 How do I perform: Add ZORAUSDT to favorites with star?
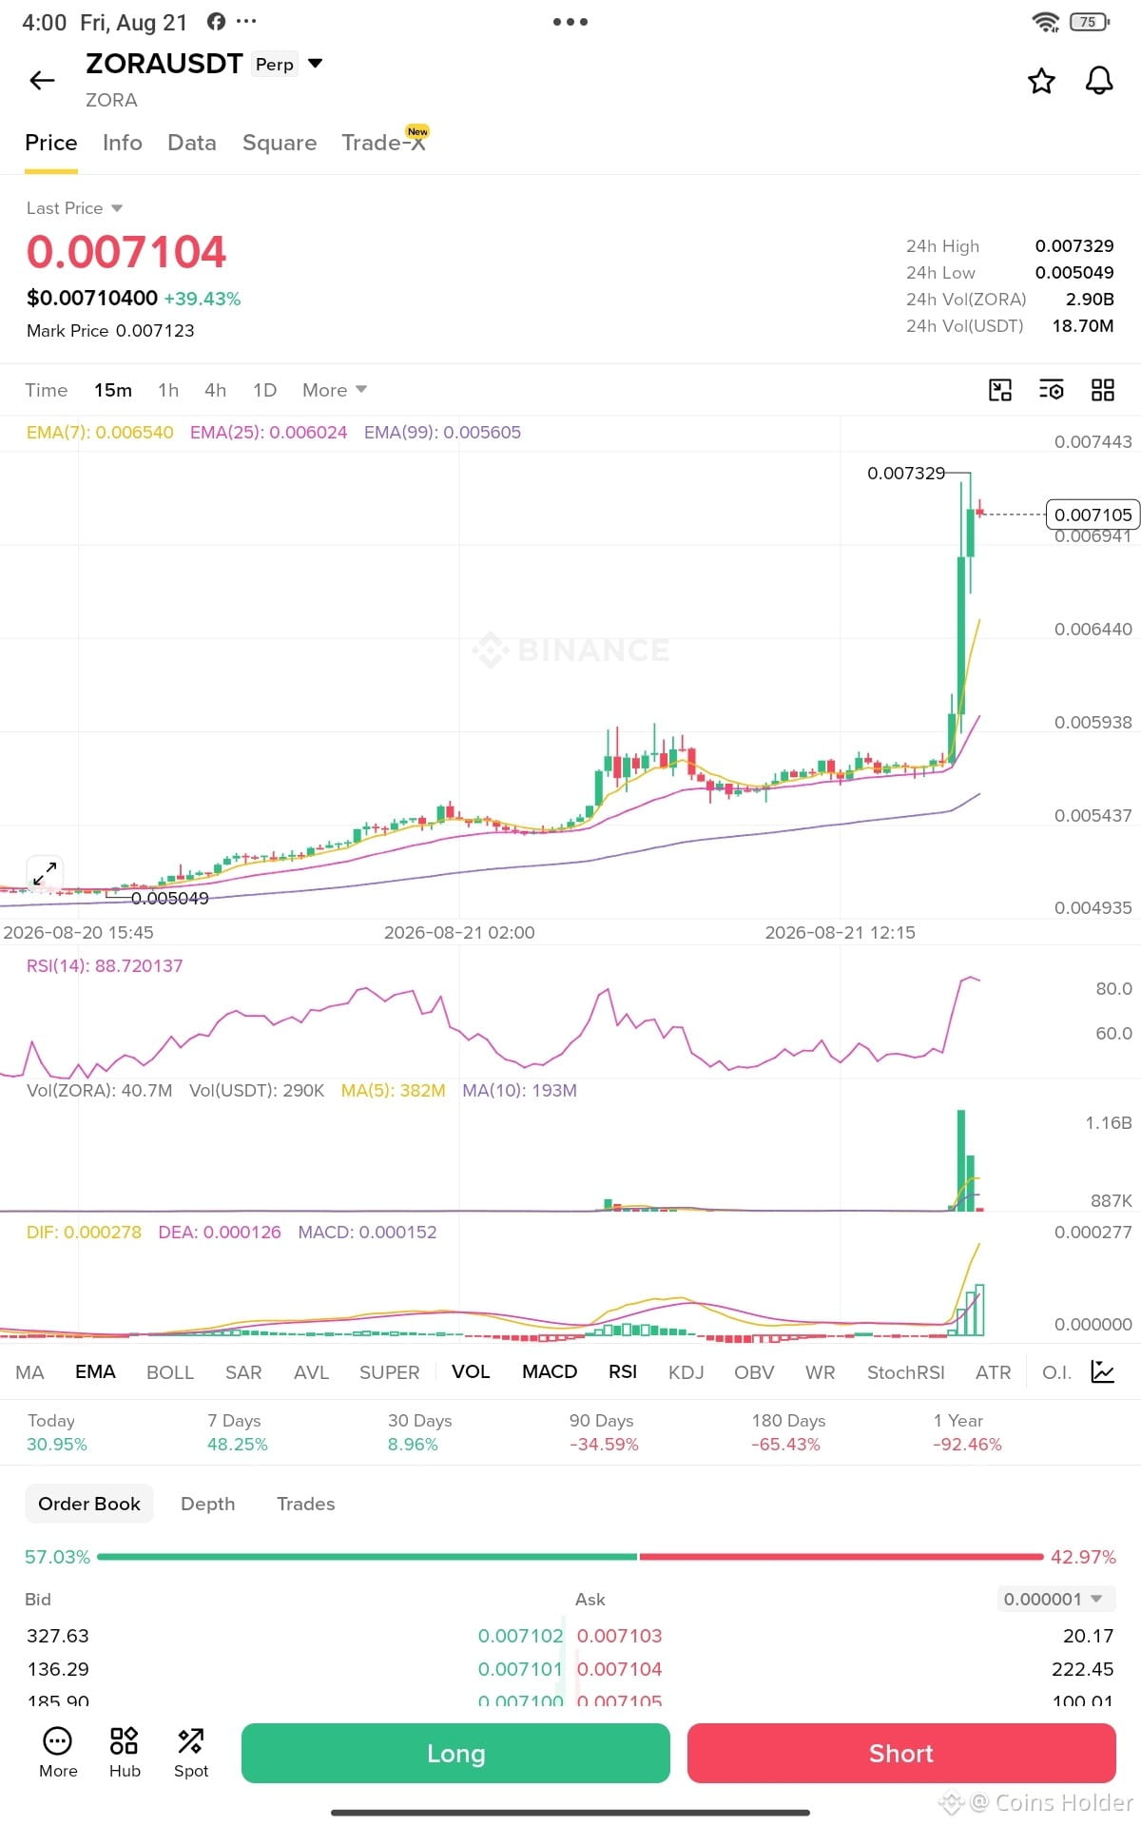coord(1041,81)
